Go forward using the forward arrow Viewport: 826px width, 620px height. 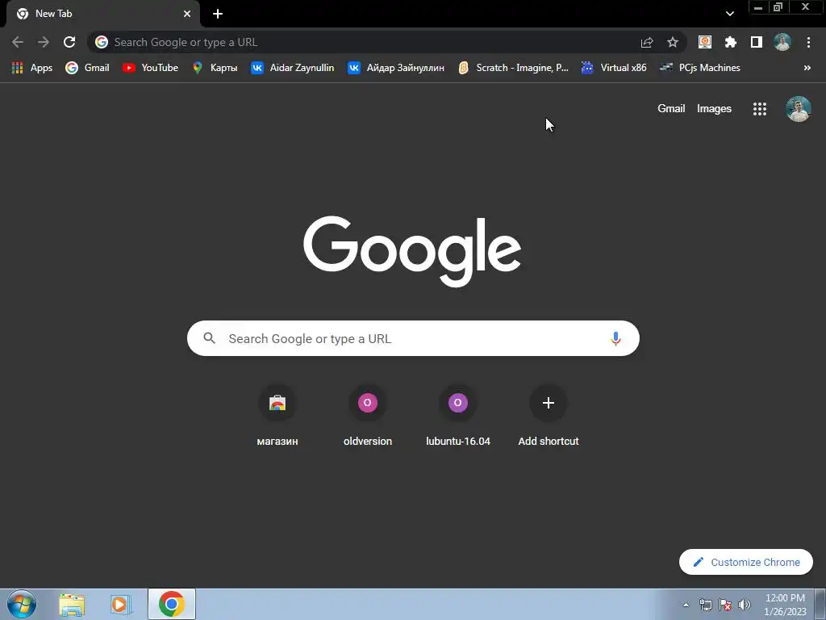pyautogui.click(x=44, y=42)
